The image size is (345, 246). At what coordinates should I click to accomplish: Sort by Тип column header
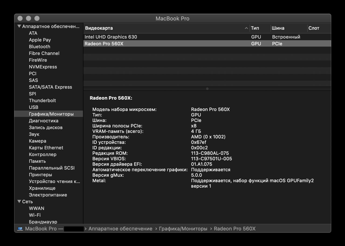[x=260, y=28]
